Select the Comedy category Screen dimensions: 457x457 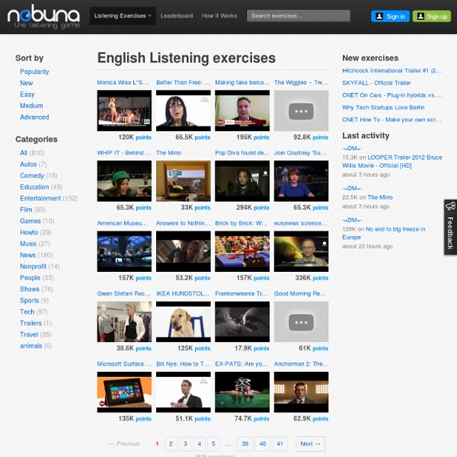[32, 176]
